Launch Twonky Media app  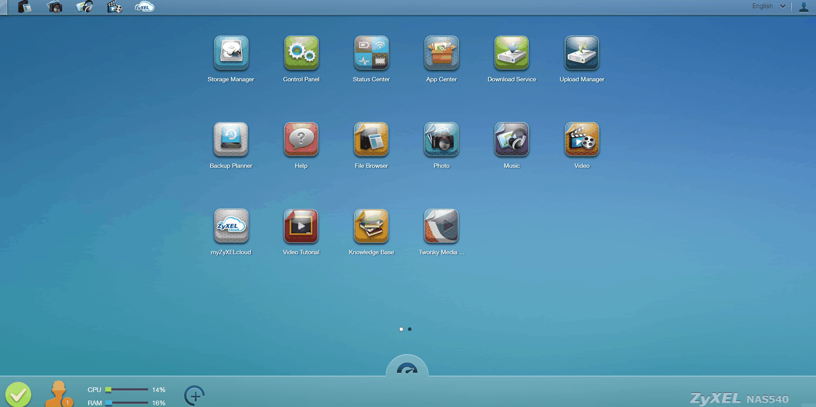tap(441, 226)
